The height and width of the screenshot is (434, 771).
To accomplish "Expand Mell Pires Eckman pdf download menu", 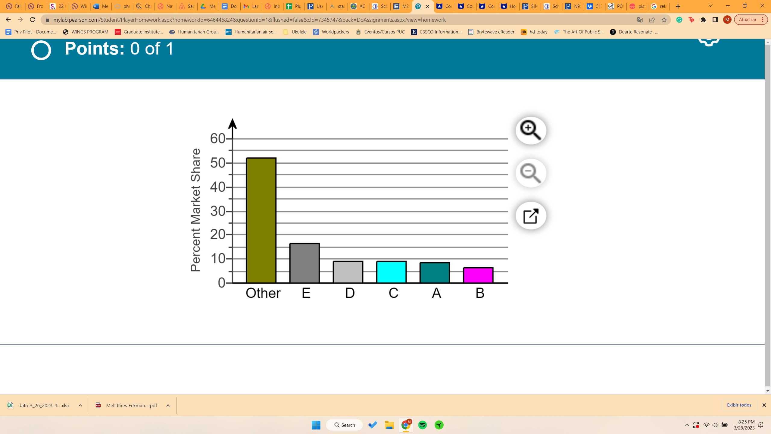I will tap(168, 405).
